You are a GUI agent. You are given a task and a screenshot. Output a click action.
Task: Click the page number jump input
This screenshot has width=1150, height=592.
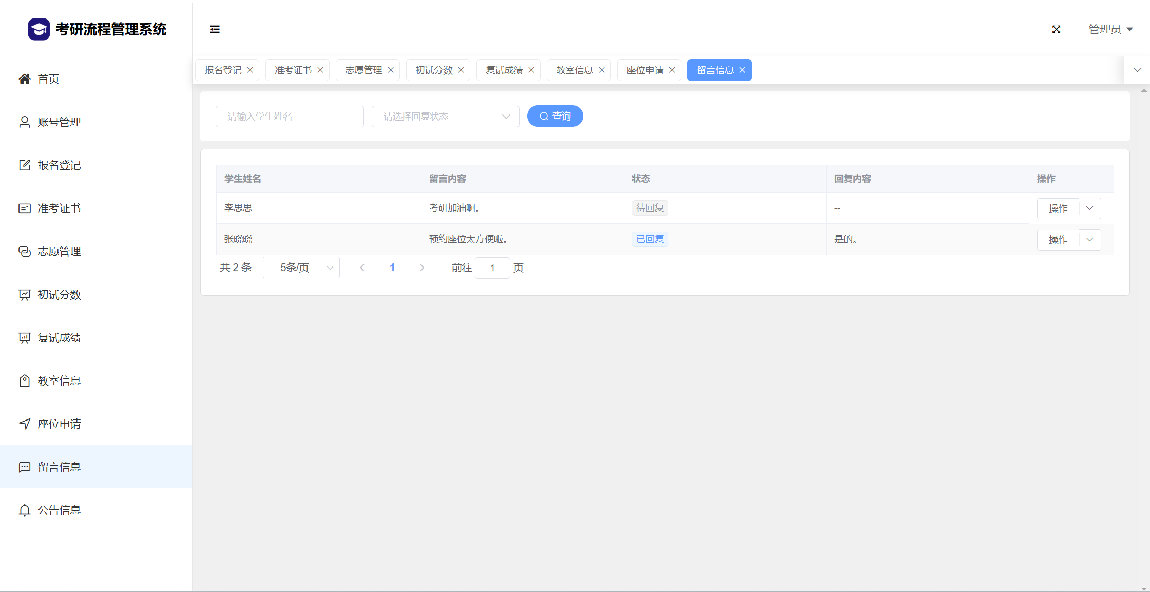coord(492,268)
